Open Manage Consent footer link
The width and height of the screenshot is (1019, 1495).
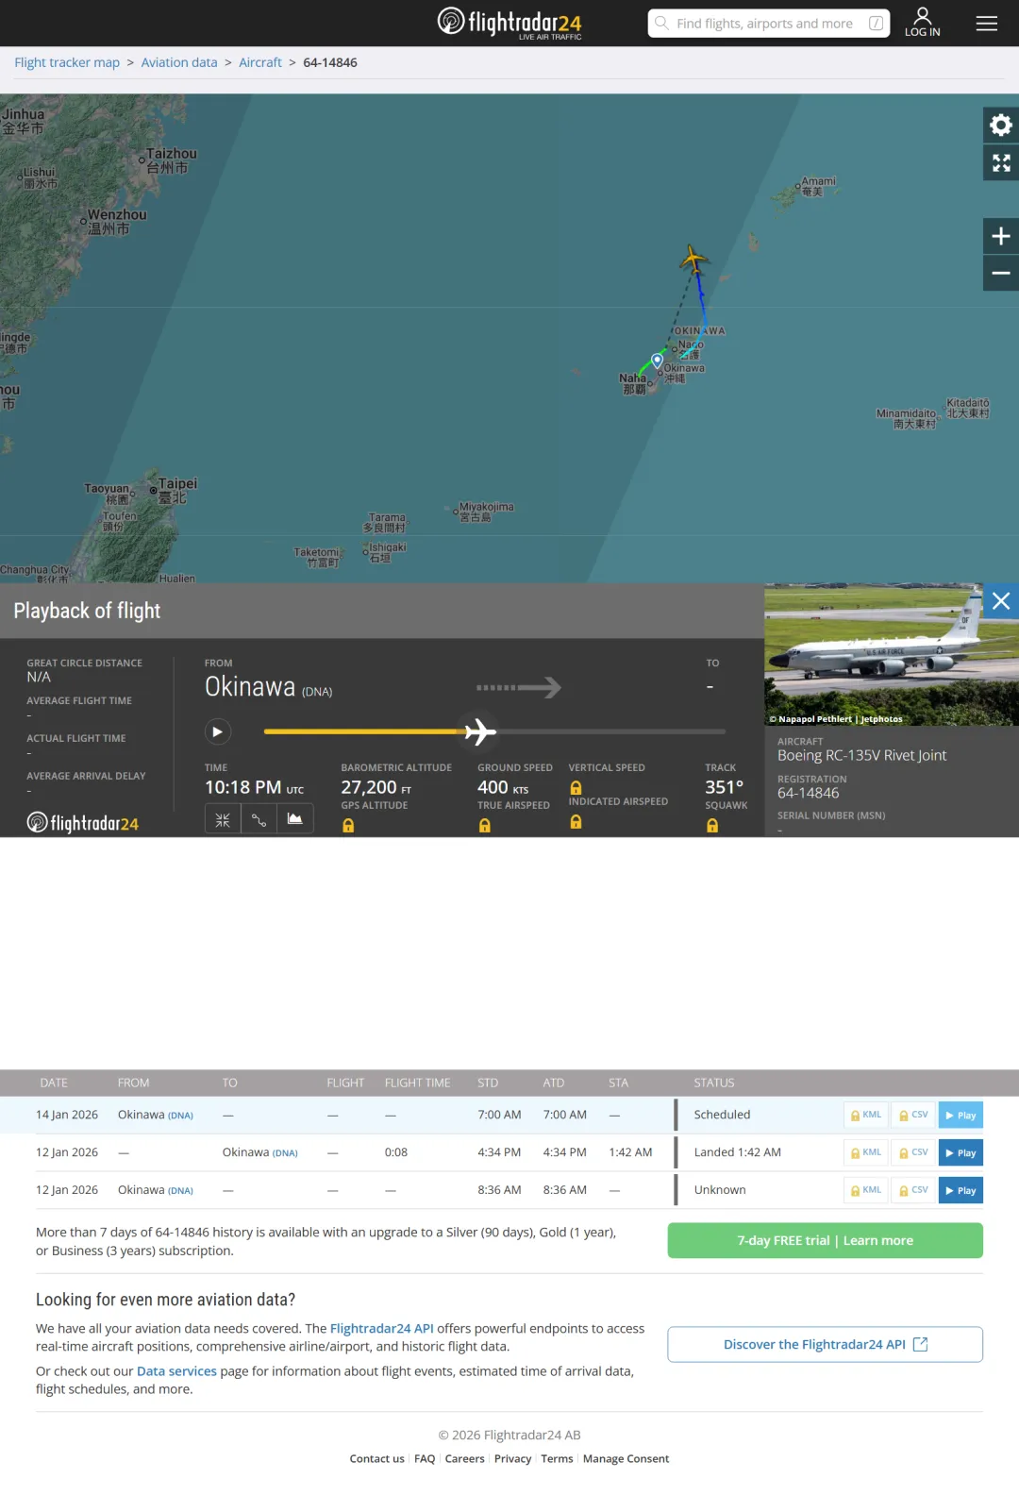coord(626,1458)
